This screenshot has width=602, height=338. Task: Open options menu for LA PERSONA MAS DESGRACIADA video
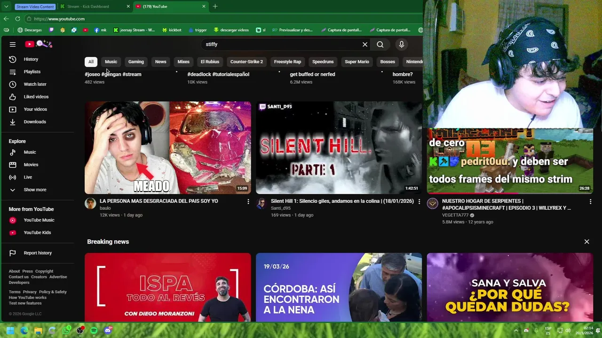248,201
